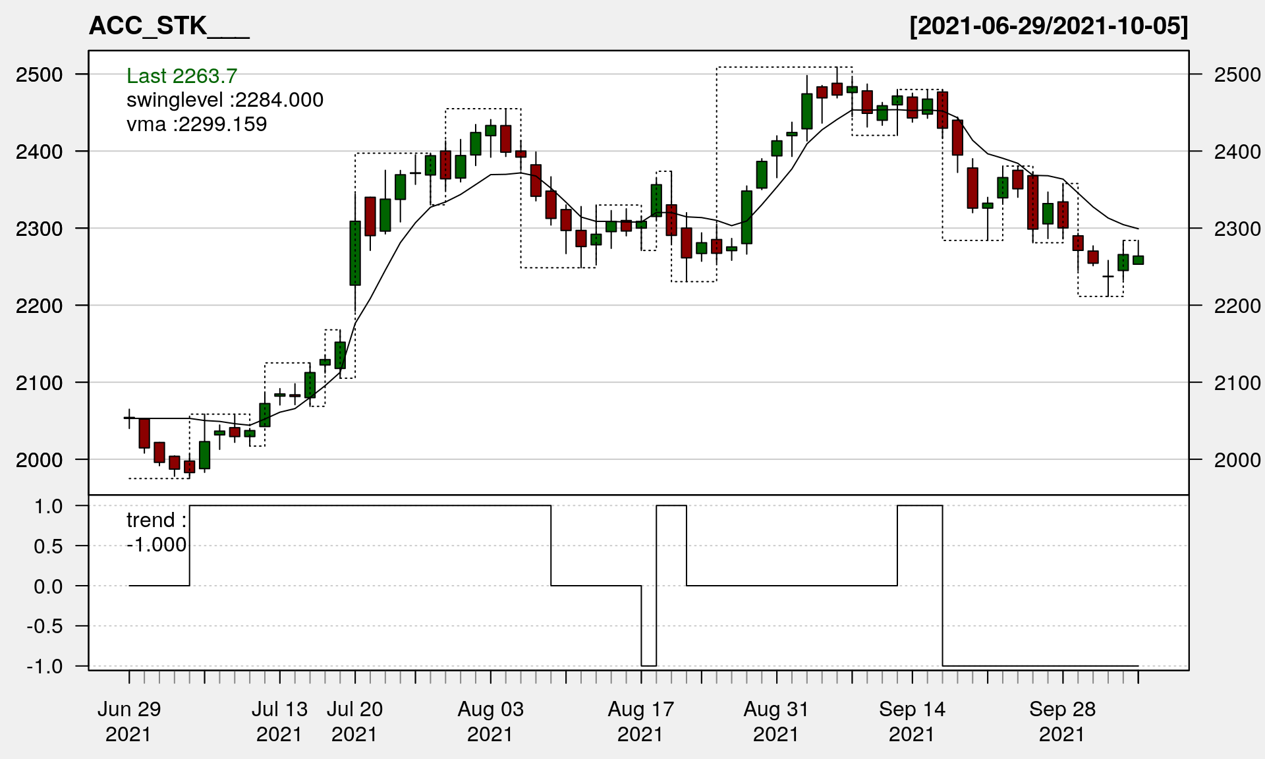Click the green Last 2263.7 text
The image size is (1265, 759).
(182, 76)
